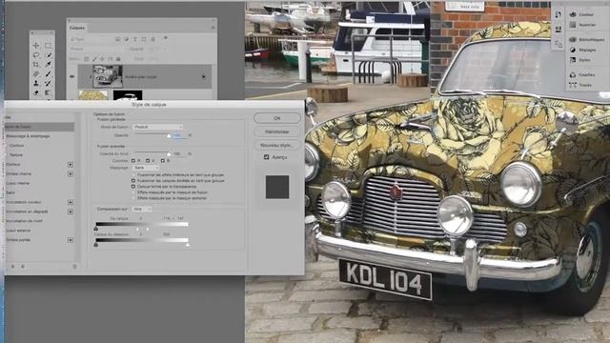Click the layer options icon on selected layer
Image resolution: width=610 pixels, height=343 pixels.
[203, 77]
